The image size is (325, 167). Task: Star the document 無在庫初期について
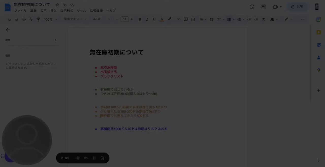57,5
